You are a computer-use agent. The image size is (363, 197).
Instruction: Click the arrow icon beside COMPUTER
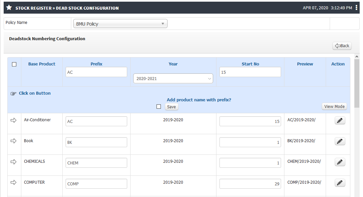coord(13,182)
